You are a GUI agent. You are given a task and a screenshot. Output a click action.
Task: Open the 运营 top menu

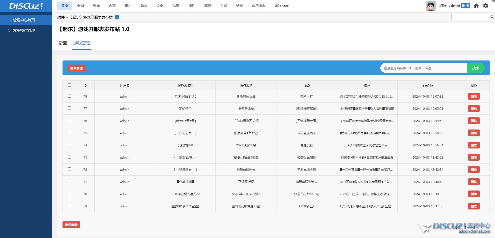pyautogui.click(x=176, y=6)
